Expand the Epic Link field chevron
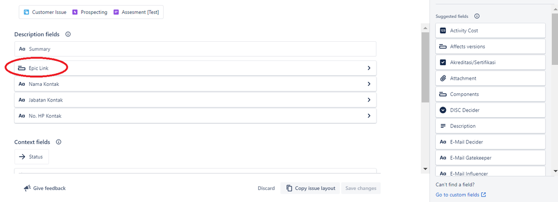Viewport: 558px width, 202px height. pyautogui.click(x=369, y=68)
